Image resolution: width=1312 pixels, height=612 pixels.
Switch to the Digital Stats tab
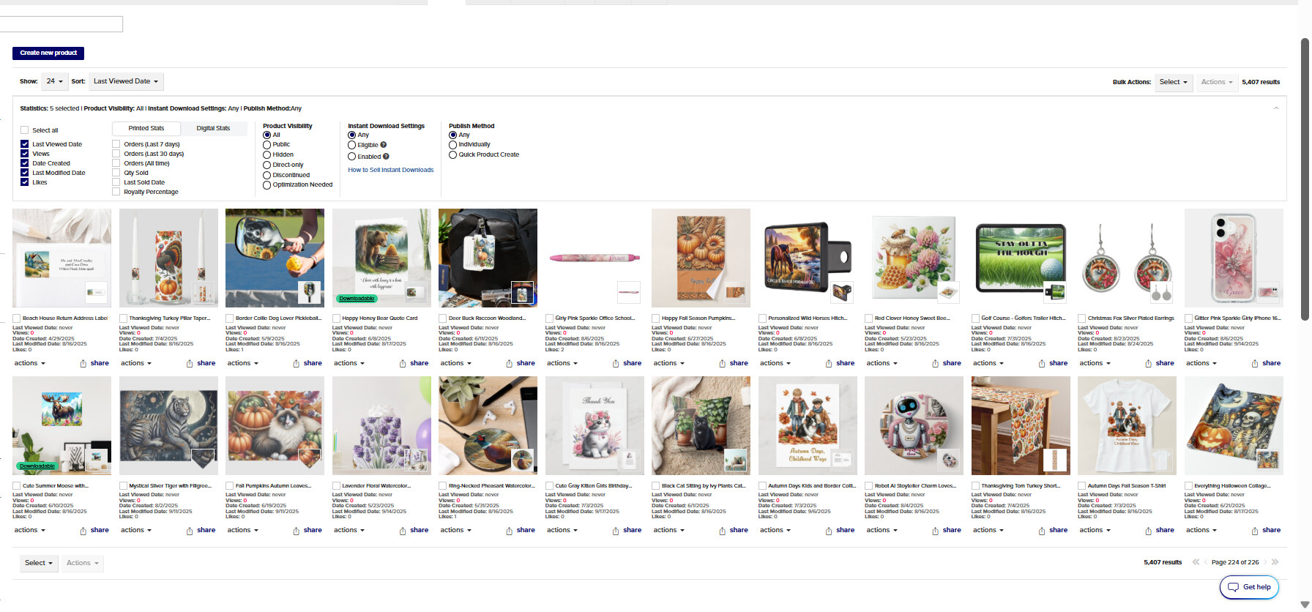pos(213,128)
